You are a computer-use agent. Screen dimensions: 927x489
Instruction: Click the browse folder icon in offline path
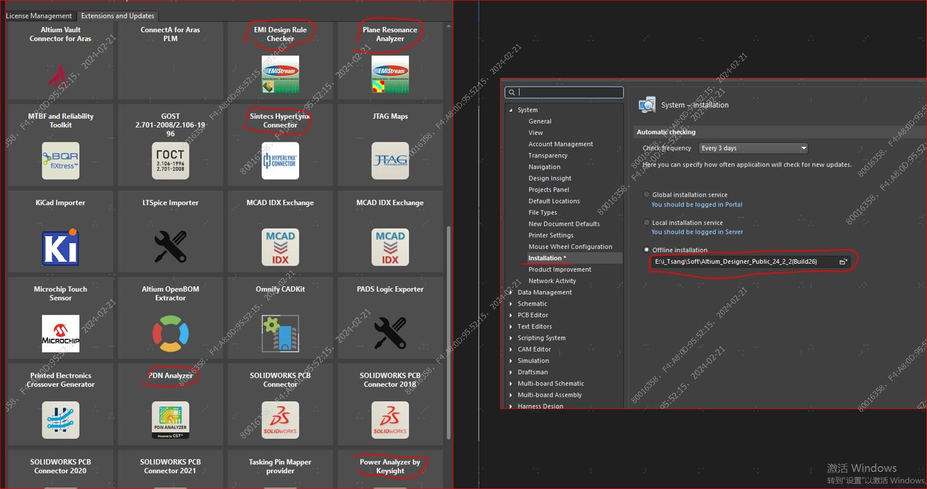pyautogui.click(x=843, y=262)
